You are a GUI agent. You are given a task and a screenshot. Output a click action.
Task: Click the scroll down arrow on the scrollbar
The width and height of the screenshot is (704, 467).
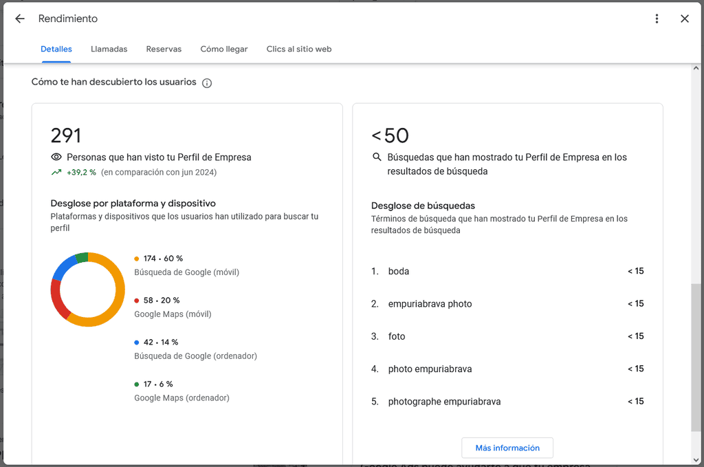coord(696,459)
